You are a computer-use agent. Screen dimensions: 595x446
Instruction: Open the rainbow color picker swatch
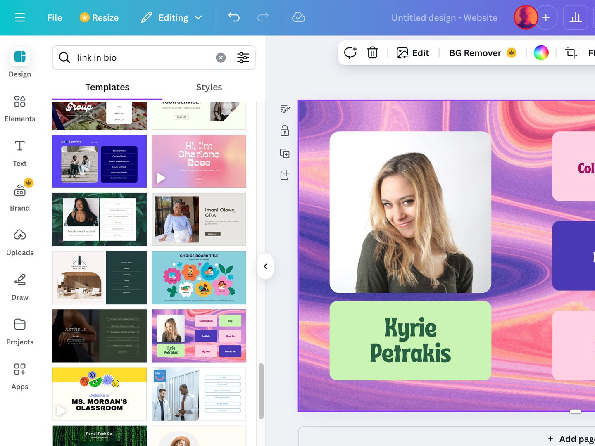(x=541, y=53)
